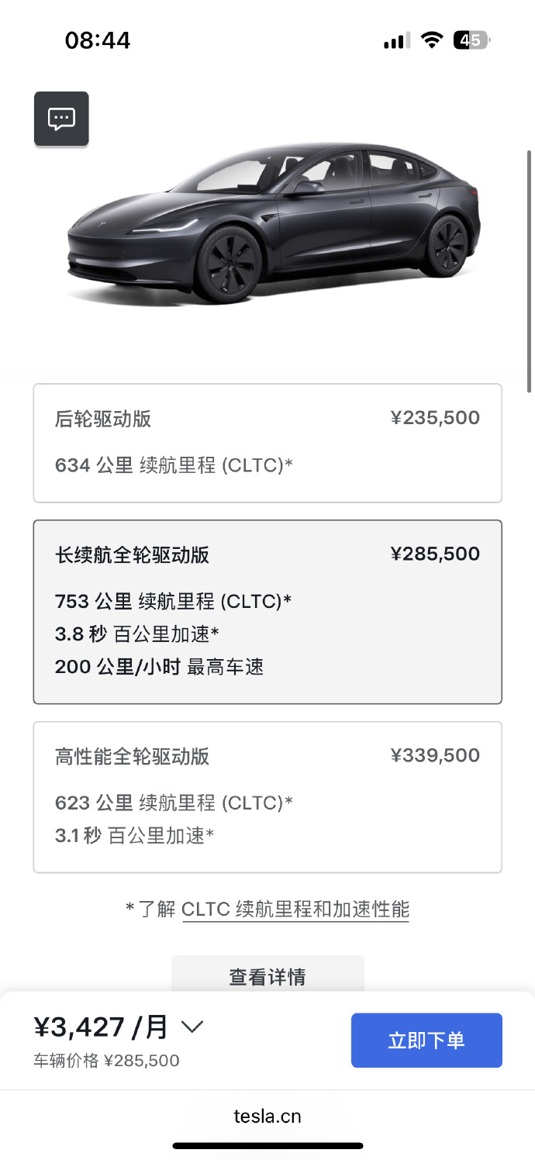This screenshot has height=1160, width=535.
Task: Select the 后轮驱动版 option
Action: click(x=267, y=443)
